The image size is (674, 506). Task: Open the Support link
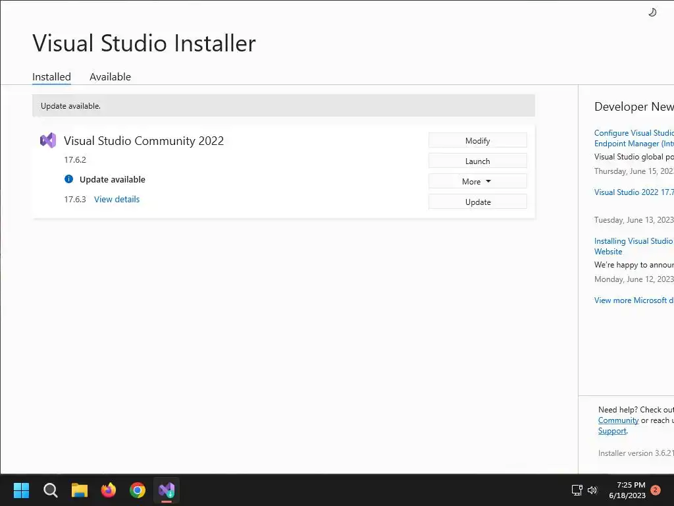coord(612,431)
